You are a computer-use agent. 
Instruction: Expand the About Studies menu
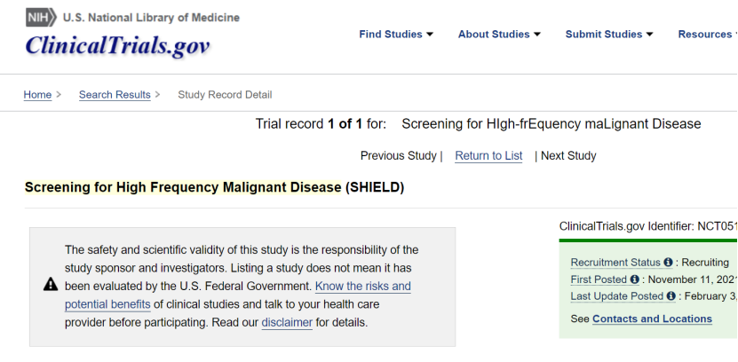click(x=499, y=35)
